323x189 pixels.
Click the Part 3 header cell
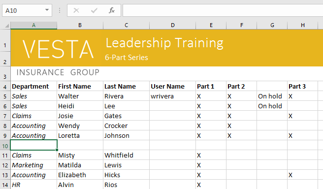303,87
